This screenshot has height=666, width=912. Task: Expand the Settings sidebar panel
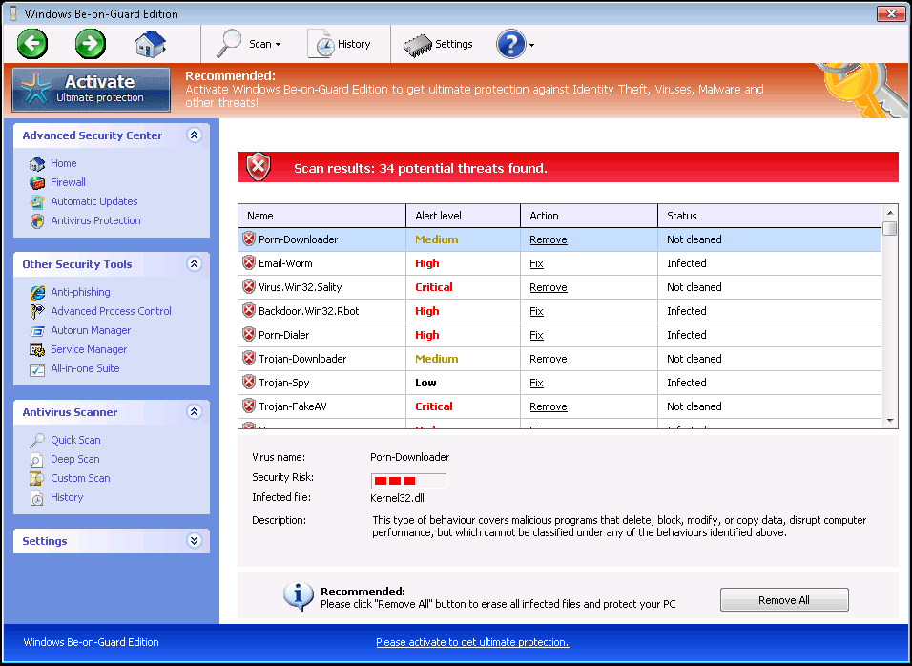[x=195, y=541]
